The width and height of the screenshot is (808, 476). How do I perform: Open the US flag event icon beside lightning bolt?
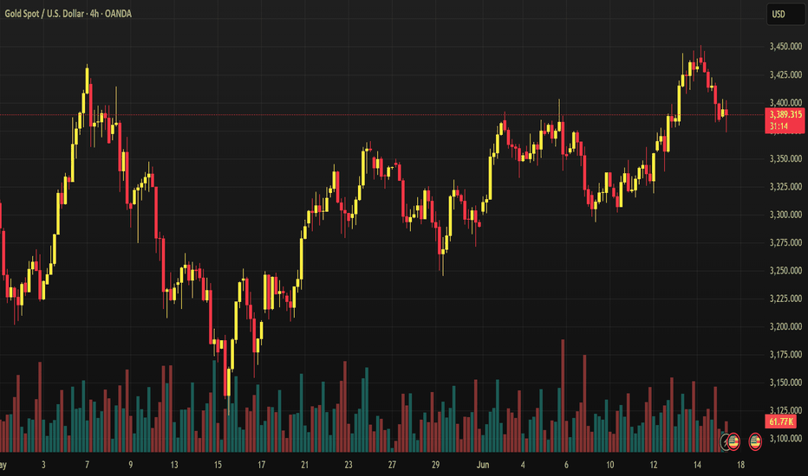click(733, 441)
